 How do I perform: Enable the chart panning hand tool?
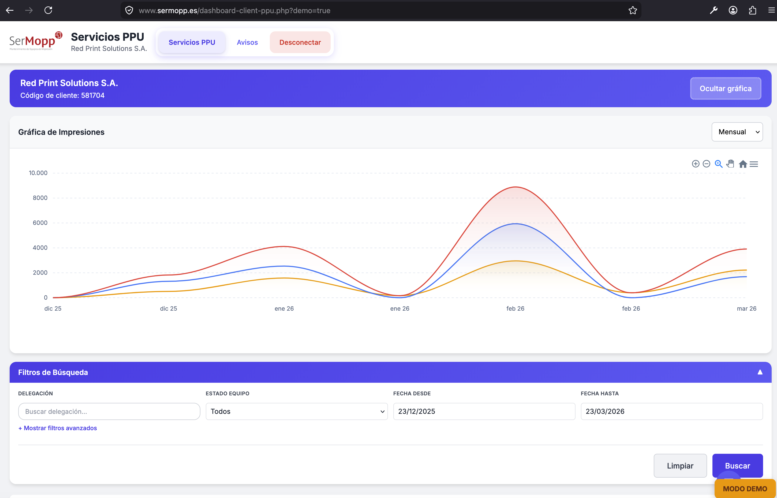730,164
